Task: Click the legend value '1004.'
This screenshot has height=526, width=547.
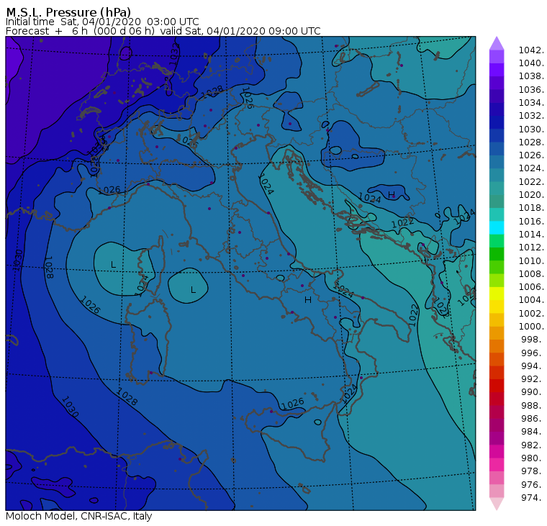Action: tap(531, 300)
